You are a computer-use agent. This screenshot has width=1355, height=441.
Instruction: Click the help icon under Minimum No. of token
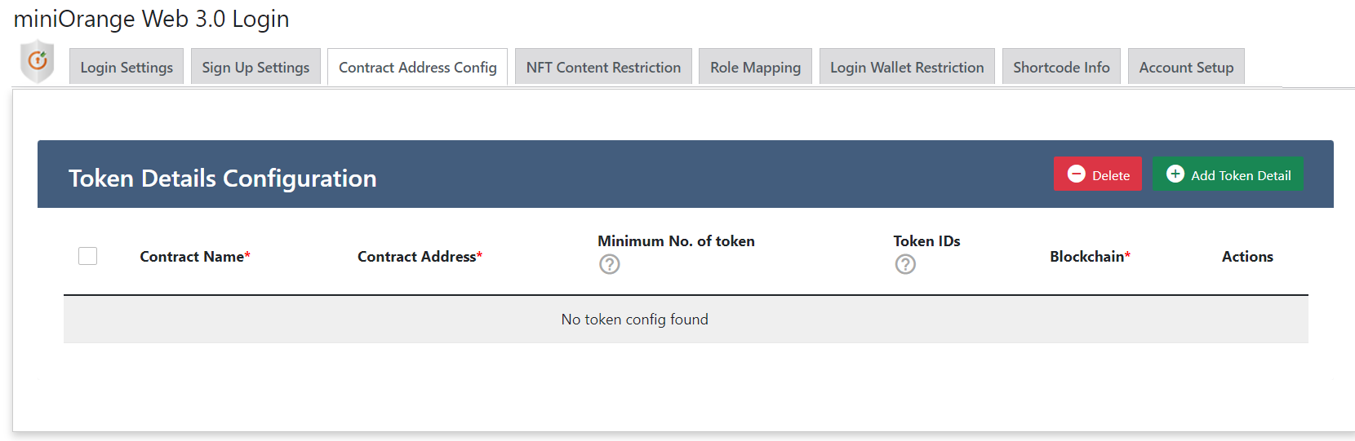click(610, 264)
